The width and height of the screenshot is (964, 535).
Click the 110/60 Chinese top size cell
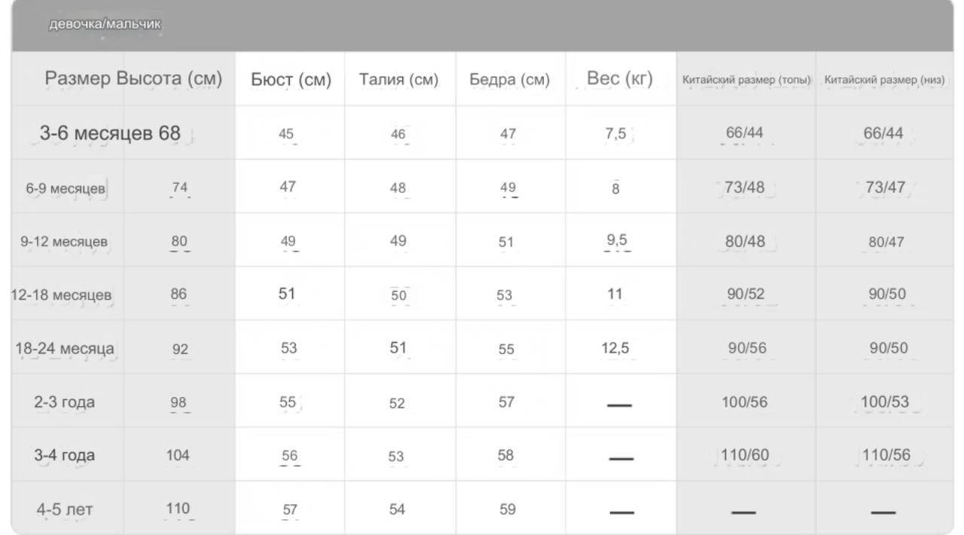pyautogui.click(x=744, y=455)
